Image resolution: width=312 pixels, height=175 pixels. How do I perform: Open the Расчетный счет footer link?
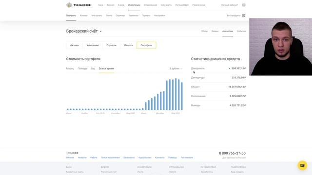point(109,172)
